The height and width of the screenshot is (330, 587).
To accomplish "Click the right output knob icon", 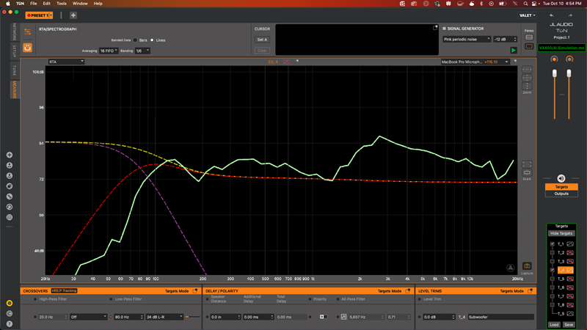I will click(x=569, y=59).
